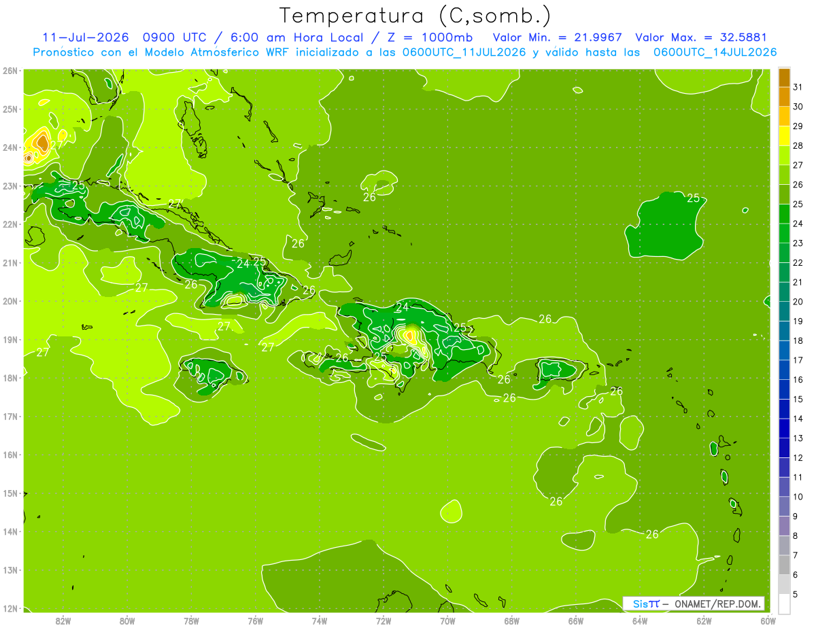Click the "62W" longitude label
This screenshot has height=630, width=816.
click(704, 620)
